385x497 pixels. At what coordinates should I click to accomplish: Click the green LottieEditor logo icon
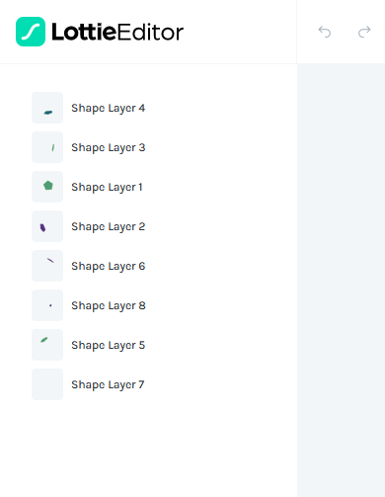coord(31,32)
